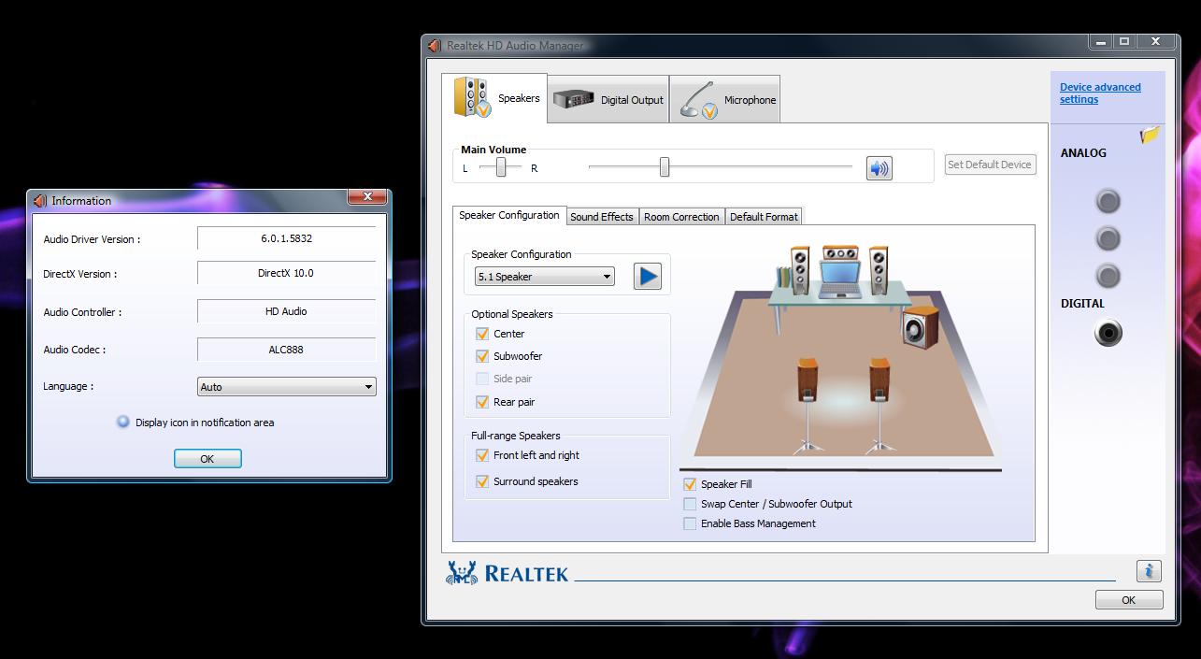
Task: Click the front right speaker on the desk
Action: point(879,270)
